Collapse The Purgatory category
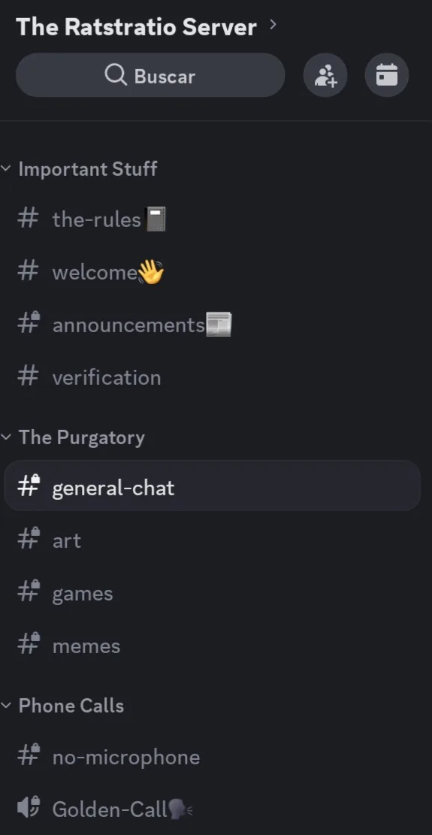432x835 pixels. point(73,437)
